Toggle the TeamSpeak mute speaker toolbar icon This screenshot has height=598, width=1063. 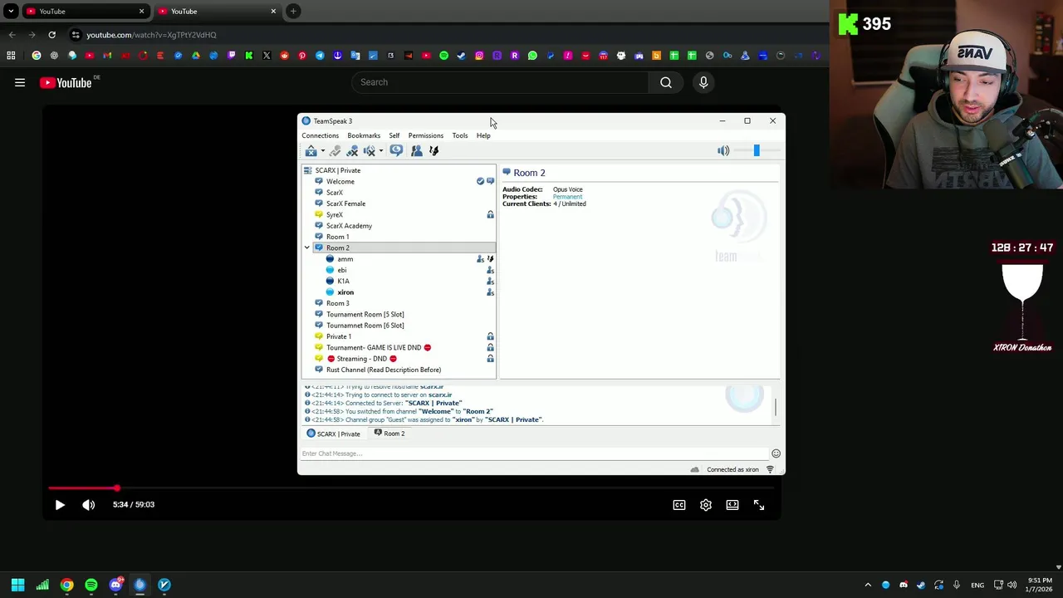point(369,151)
